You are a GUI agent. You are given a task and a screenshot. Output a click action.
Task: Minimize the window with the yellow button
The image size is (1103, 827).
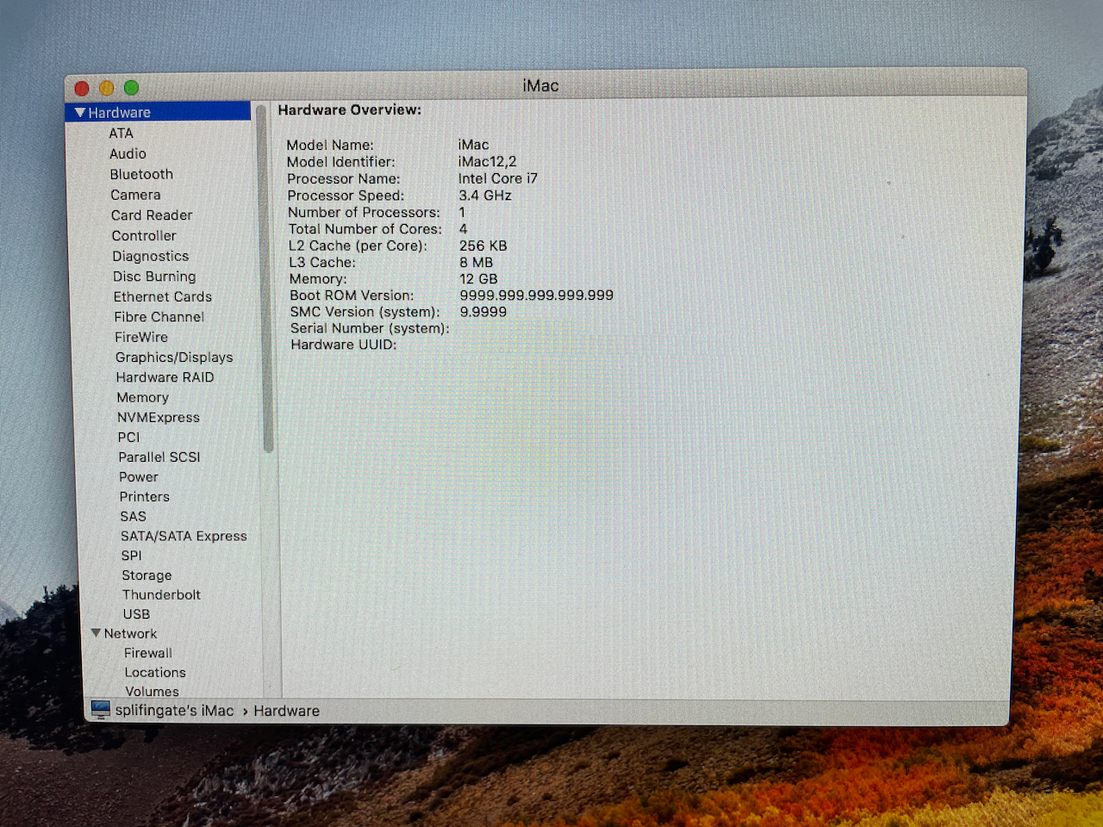(x=107, y=88)
